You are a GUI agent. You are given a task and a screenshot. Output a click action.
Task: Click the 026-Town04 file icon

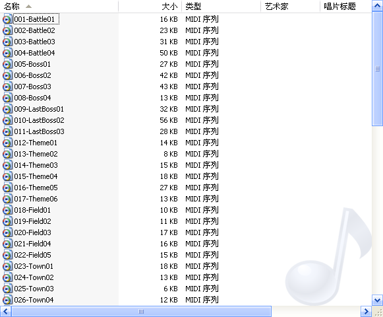[7, 300]
